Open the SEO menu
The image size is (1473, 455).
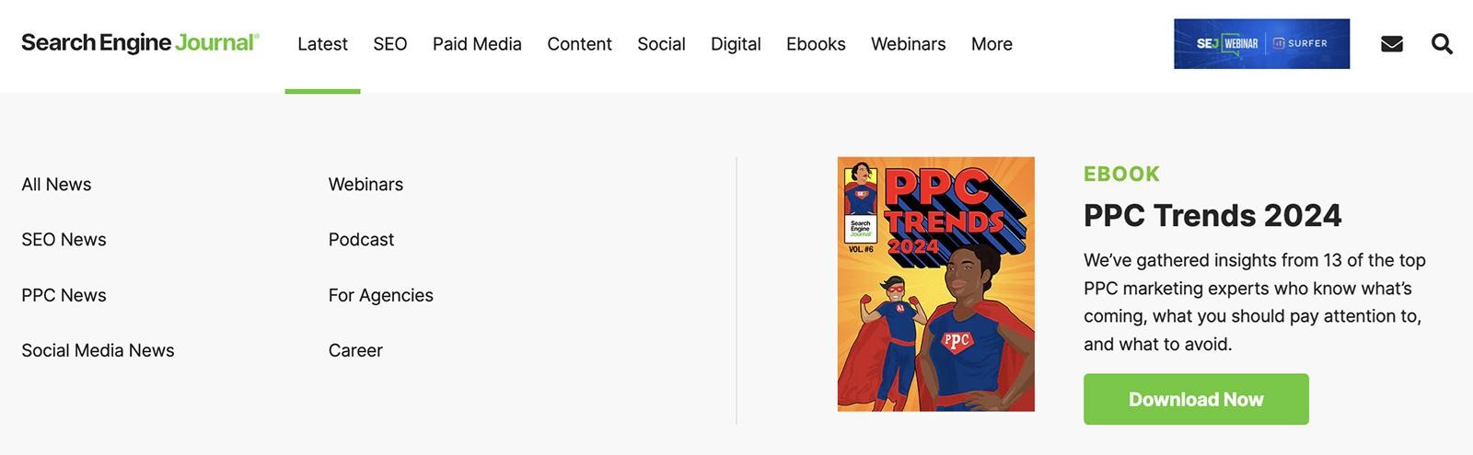point(390,44)
